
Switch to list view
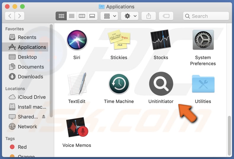point(72,16)
